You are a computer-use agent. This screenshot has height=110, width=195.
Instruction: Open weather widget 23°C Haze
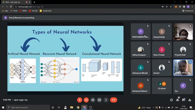[144, 108]
